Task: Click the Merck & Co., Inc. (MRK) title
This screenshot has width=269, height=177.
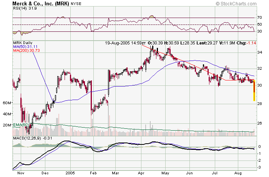Action: [41, 3]
